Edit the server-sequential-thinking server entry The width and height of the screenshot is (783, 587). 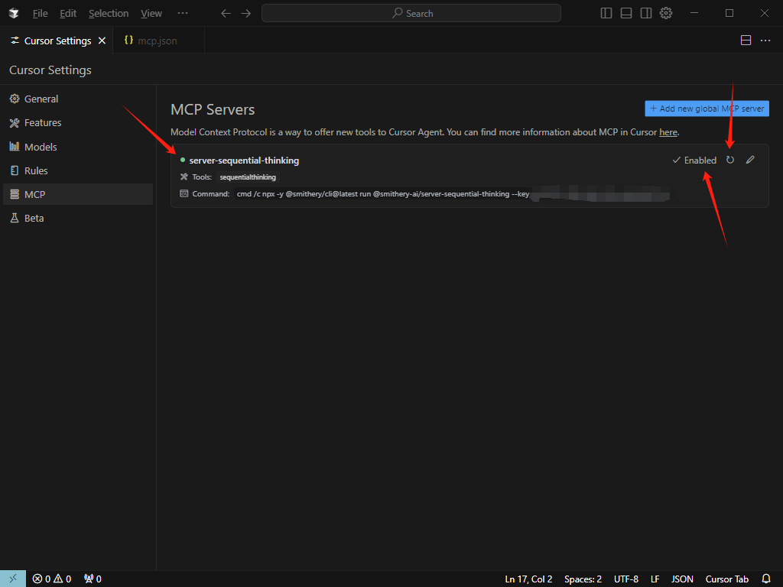pos(750,161)
